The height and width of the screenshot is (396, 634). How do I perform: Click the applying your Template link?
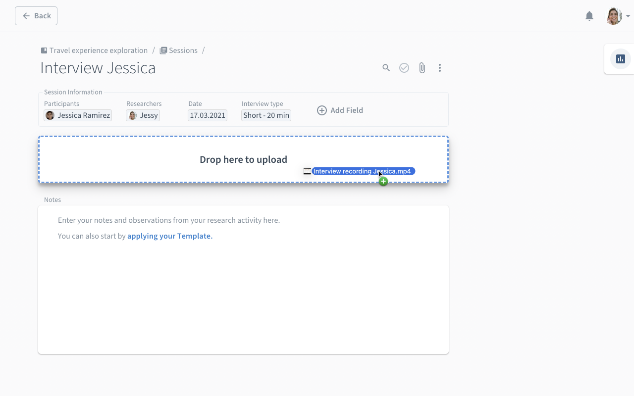coord(170,236)
